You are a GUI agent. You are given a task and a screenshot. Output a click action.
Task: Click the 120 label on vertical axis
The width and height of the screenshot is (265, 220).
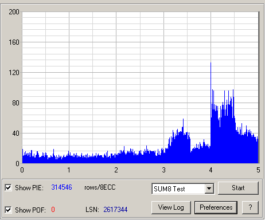14,73
